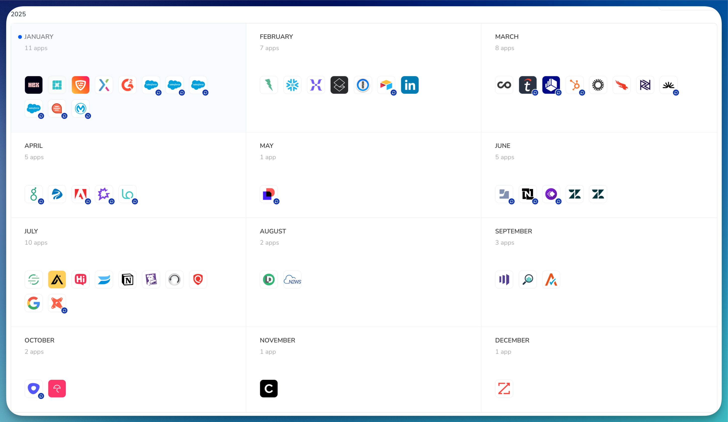Open the Greenhouse icon in April
This screenshot has width=728, height=422.
pos(34,194)
